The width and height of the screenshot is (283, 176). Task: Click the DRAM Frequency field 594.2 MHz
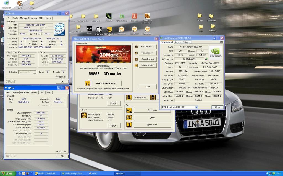41,113
